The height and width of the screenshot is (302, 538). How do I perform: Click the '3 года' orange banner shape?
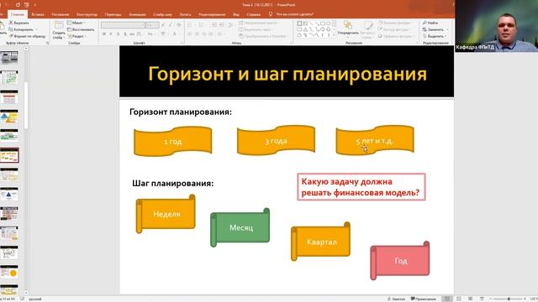coord(276,140)
